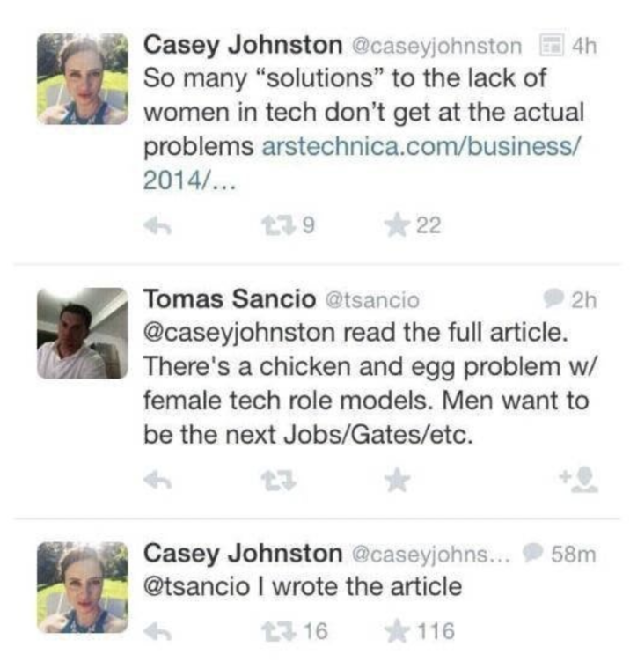Viewport: 630px width, 669px height.
Task: Open Tomas Sancio's profile name
Action: click(x=229, y=299)
